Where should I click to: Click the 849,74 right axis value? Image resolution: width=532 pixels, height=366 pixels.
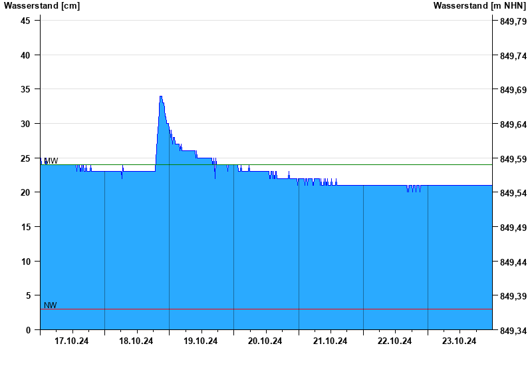coord(513,56)
